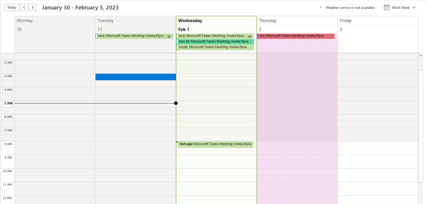Click the recurrence icon on Tuesday's test meeting
This screenshot has height=204, width=426.
pyautogui.click(x=169, y=36)
